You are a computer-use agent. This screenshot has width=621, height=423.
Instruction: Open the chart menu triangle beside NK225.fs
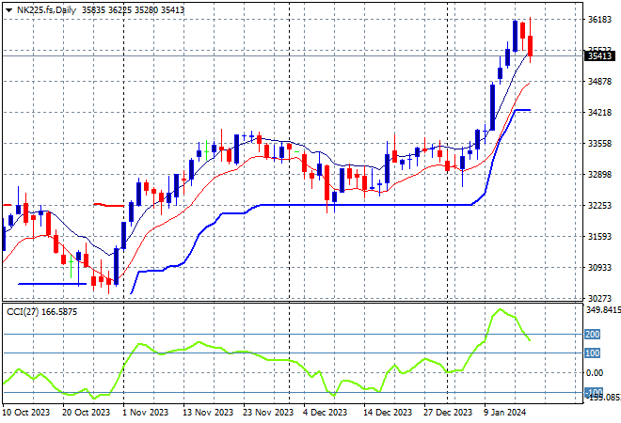point(8,10)
